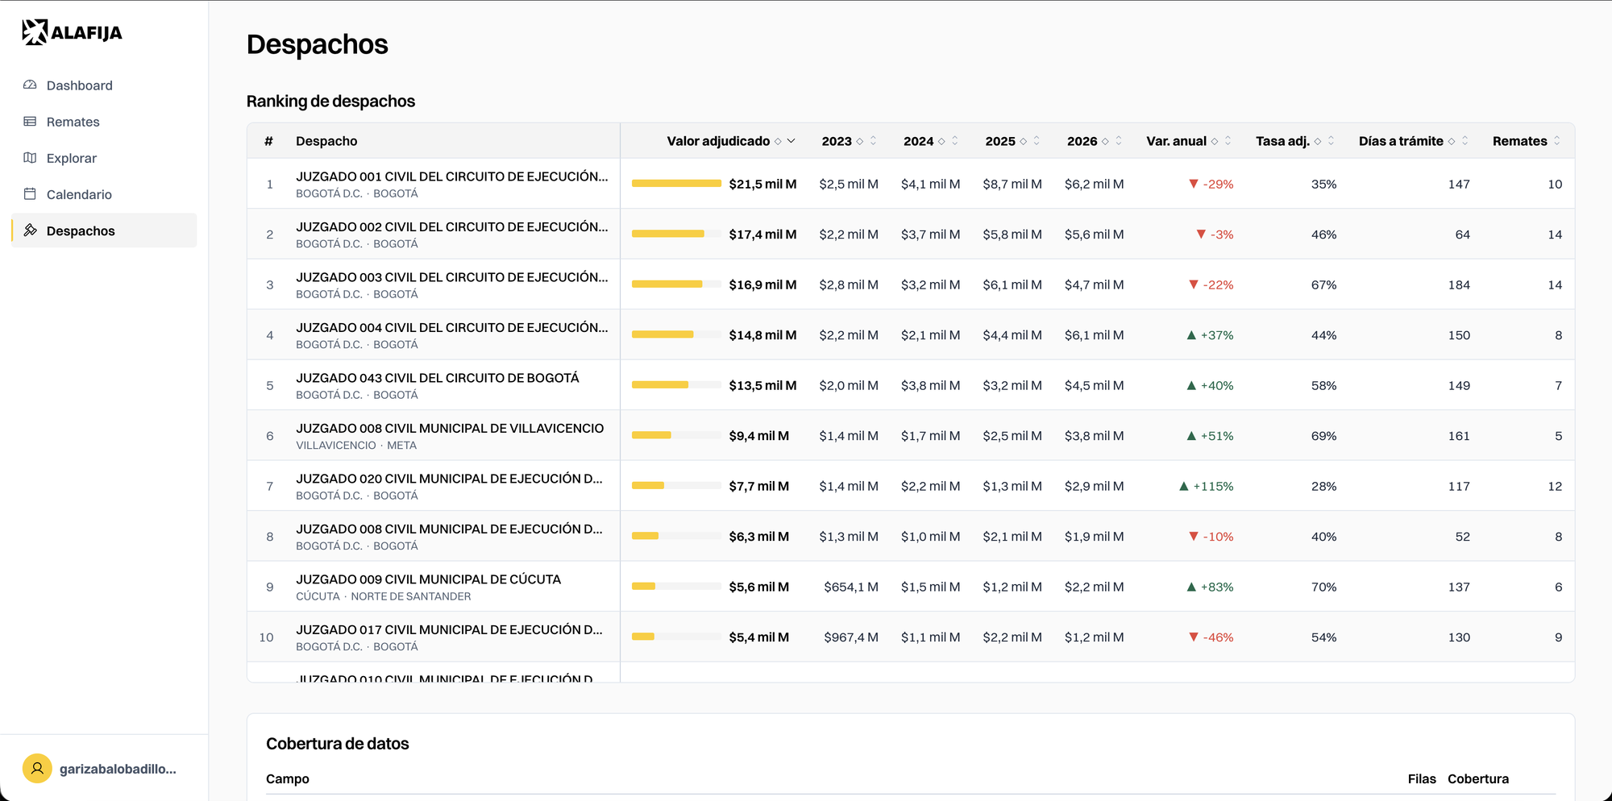The width and height of the screenshot is (1612, 801).
Task: Toggle sort arrows on the 2025 column
Action: [1037, 141]
